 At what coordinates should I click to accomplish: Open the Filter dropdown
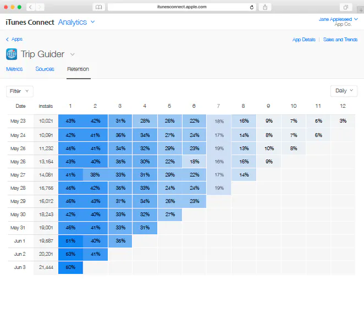click(x=20, y=91)
